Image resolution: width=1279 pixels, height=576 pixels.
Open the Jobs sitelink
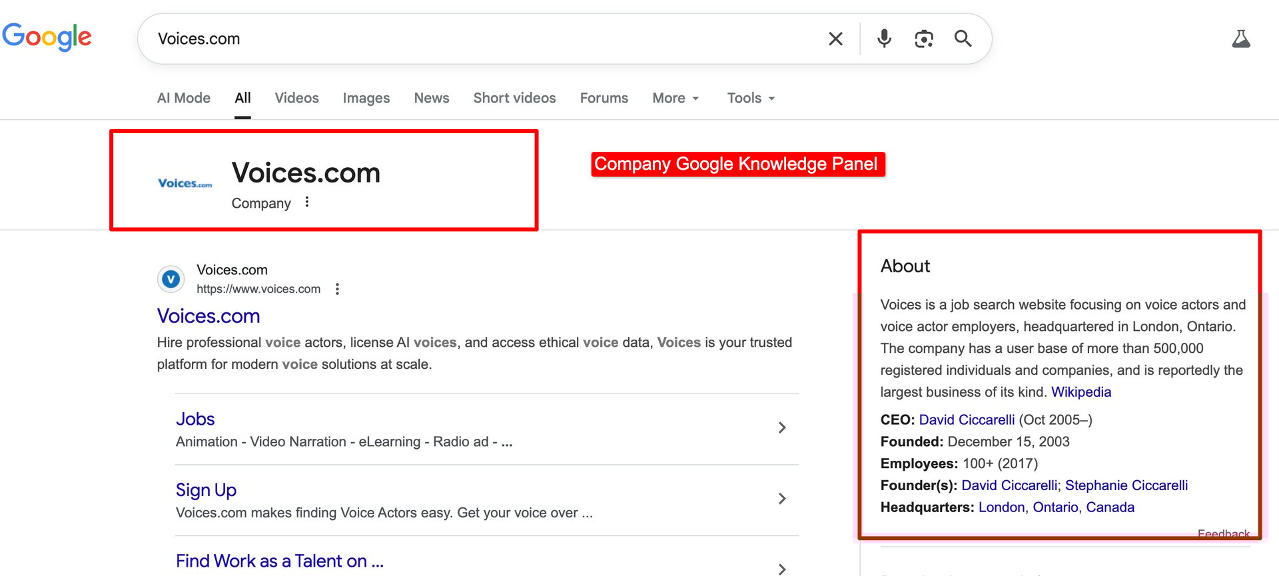coord(195,419)
